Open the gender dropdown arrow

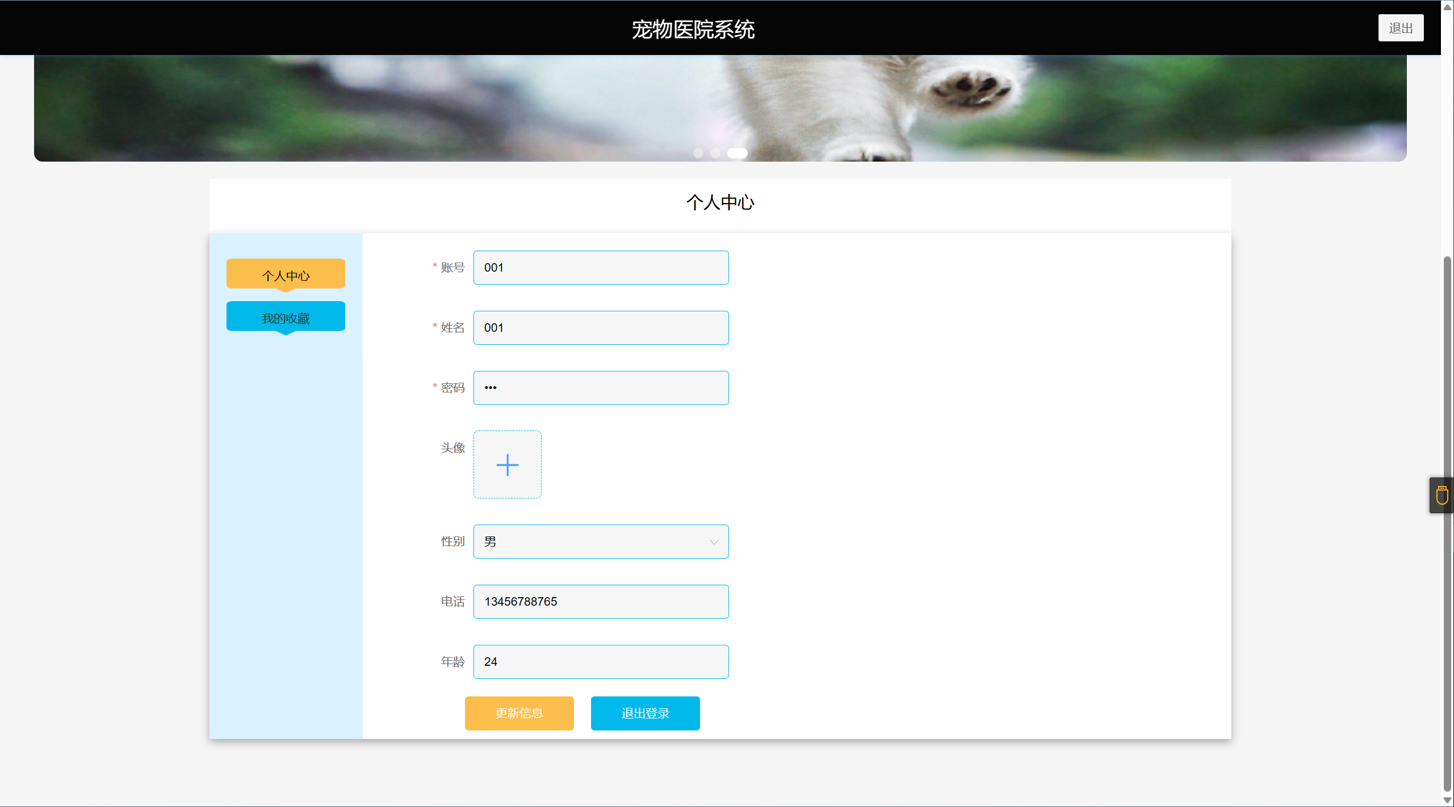pyautogui.click(x=714, y=542)
